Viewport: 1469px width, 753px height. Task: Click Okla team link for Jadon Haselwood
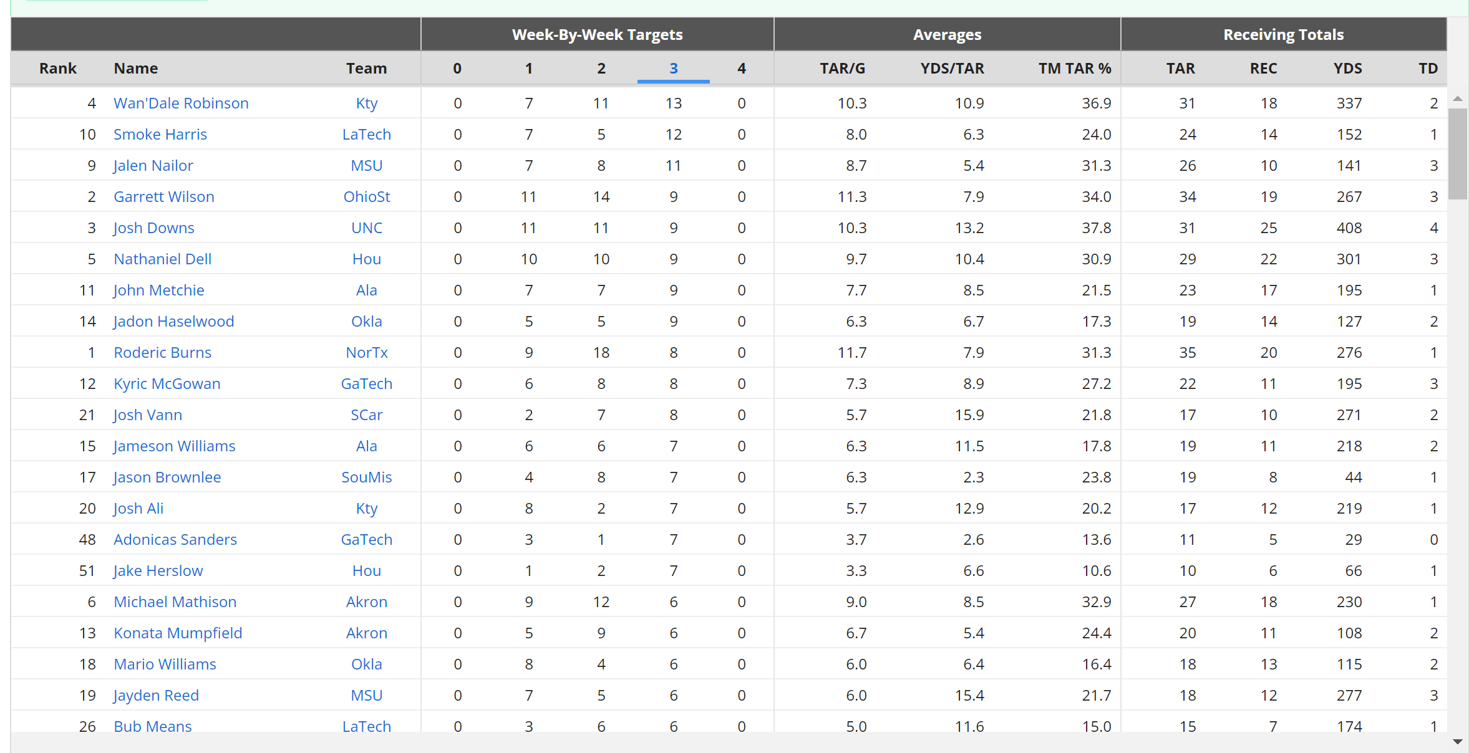pyautogui.click(x=367, y=321)
